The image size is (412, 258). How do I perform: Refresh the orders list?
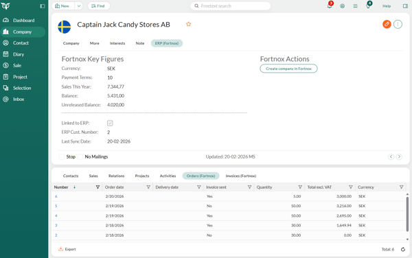403,249
